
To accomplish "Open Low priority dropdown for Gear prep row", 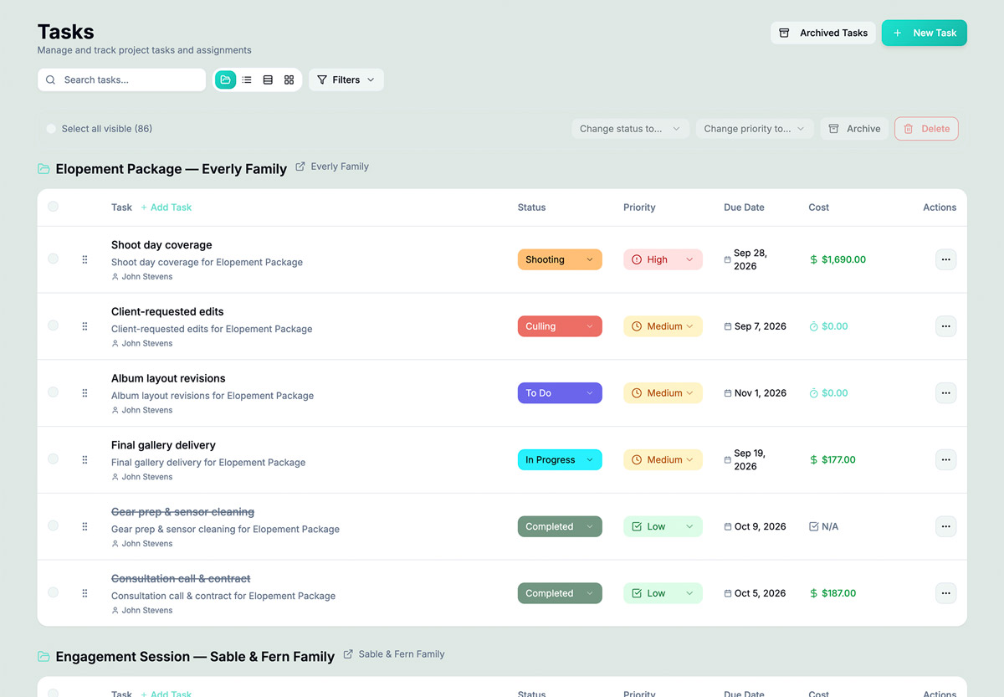I will (x=663, y=526).
